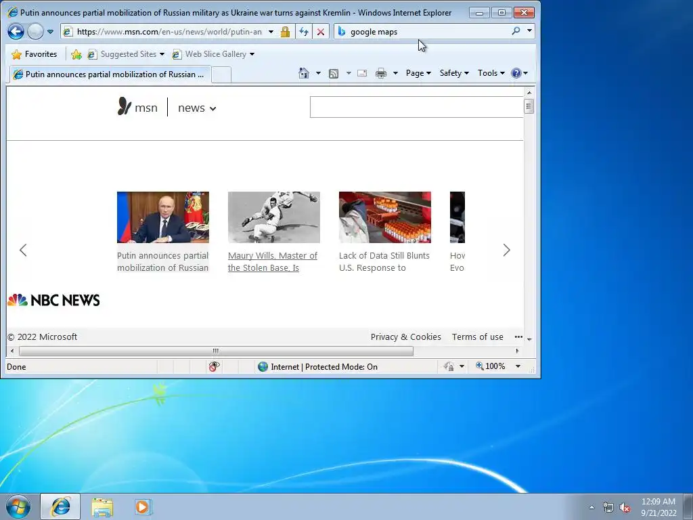Click the address bar URL field

[x=169, y=31]
